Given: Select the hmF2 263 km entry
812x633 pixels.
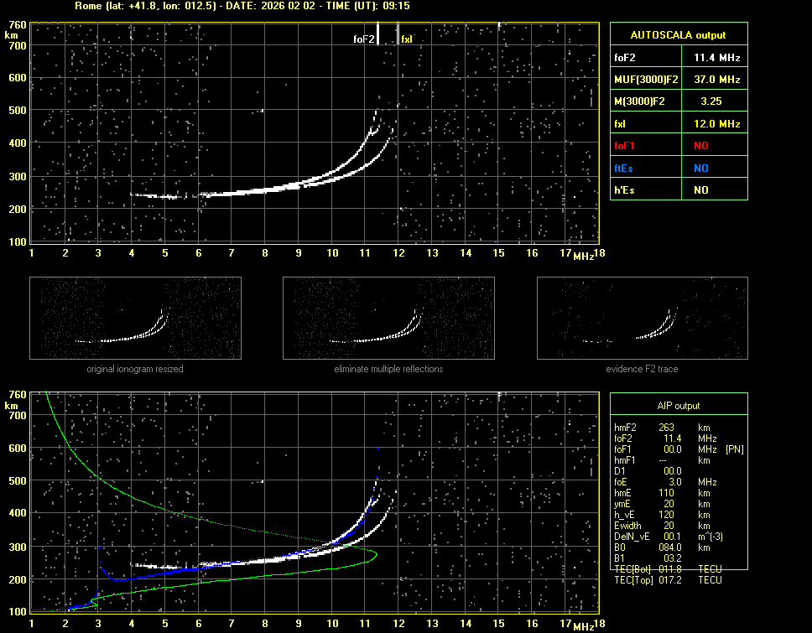Looking at the screenshot, I should [667, 428].
